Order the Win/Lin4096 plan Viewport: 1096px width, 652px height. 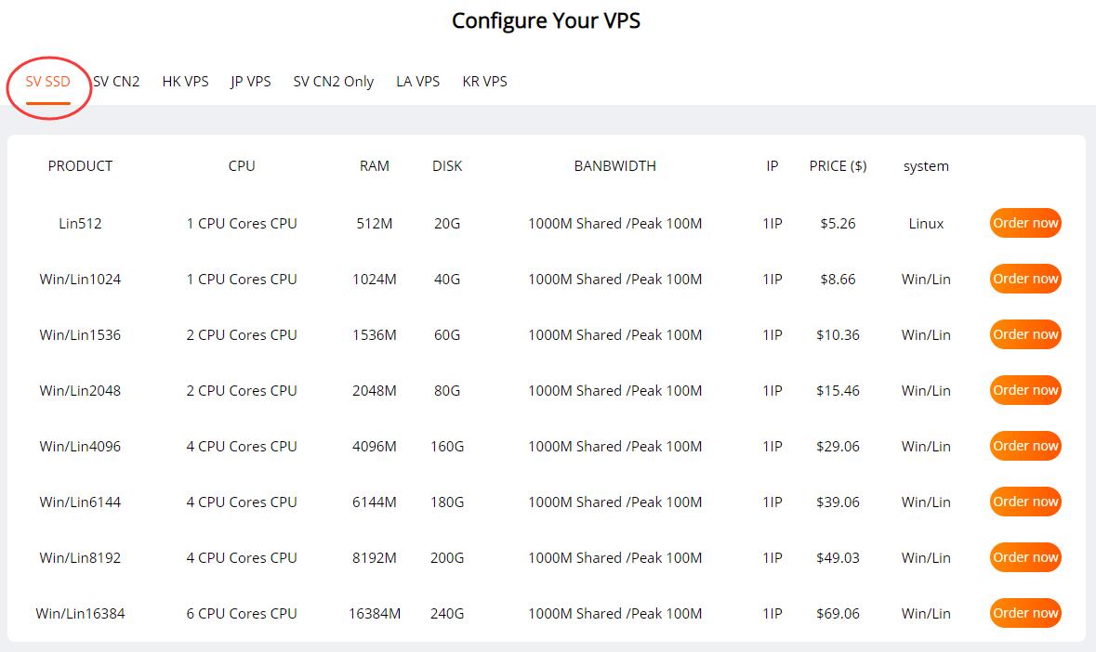point(1025,446)
